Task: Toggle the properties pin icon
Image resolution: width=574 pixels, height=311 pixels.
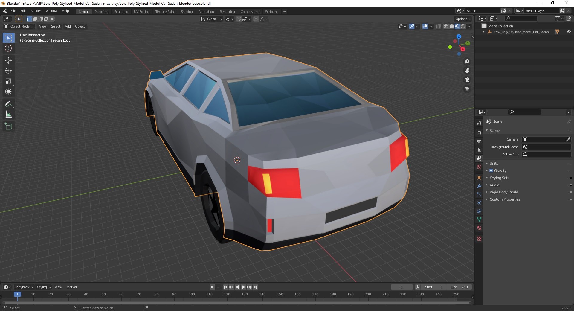Action: [x=569, y=121]
